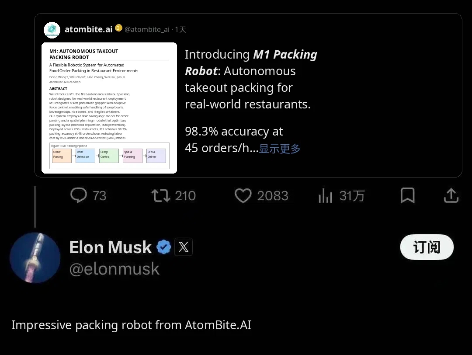Click the repost arrows icon
This screenshot has height=355, width=472.
[x=160, y=195]
